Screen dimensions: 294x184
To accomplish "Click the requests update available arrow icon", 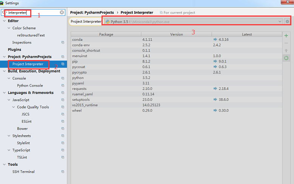I will [x=215, y=88].
